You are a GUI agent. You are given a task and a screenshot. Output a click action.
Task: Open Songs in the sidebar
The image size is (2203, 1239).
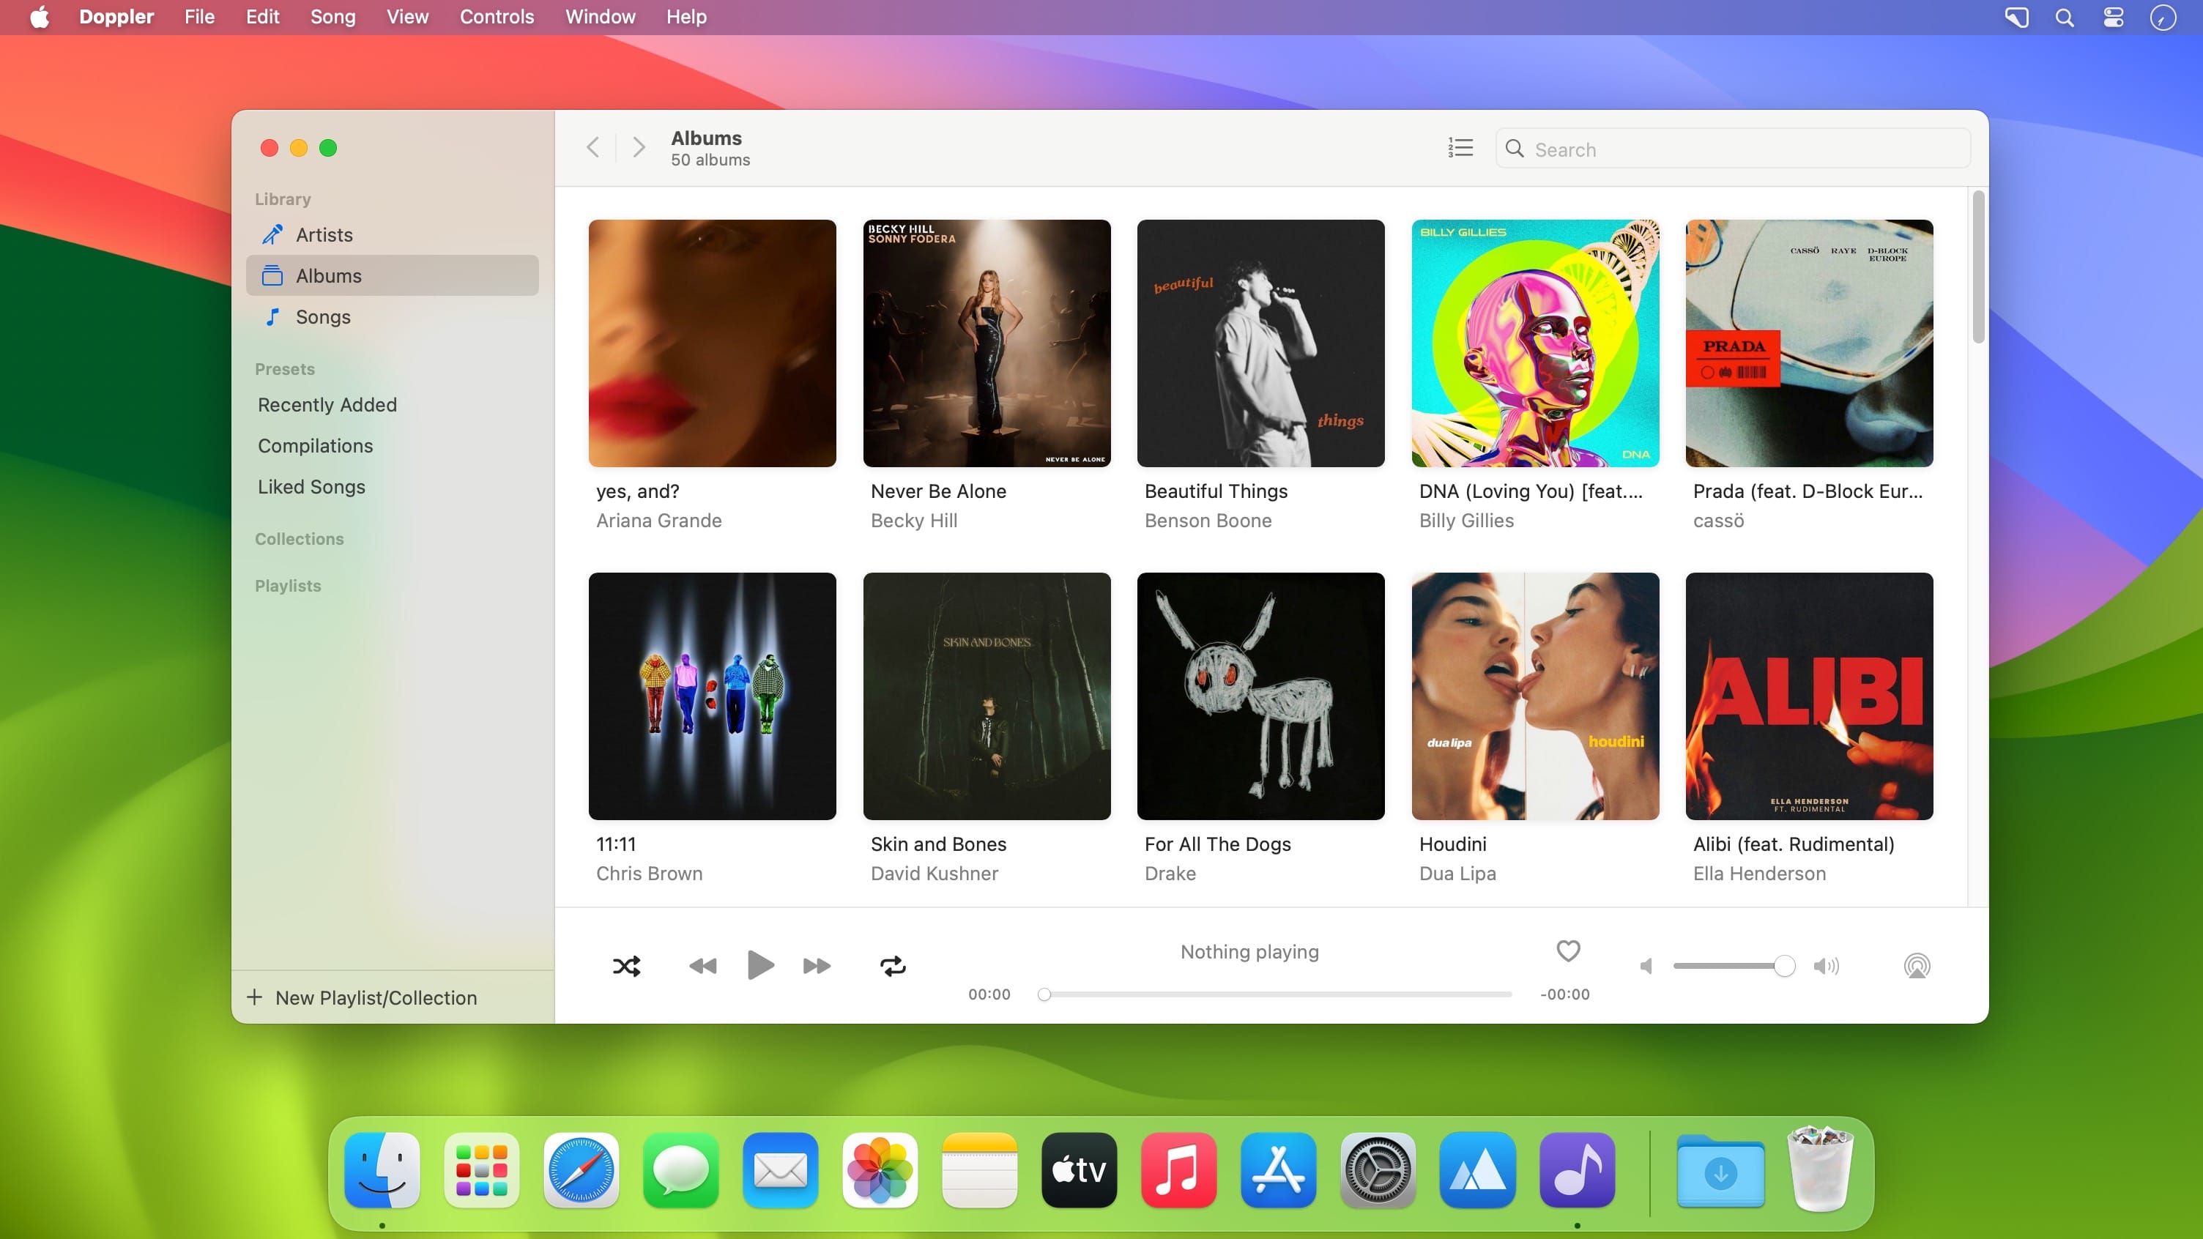(x=392, y=316)
